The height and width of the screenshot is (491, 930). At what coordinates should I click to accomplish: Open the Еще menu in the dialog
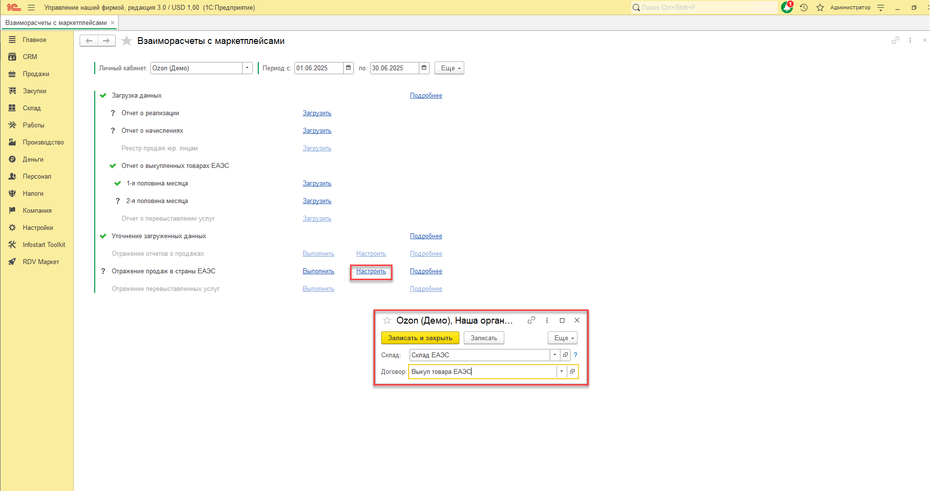562,338
